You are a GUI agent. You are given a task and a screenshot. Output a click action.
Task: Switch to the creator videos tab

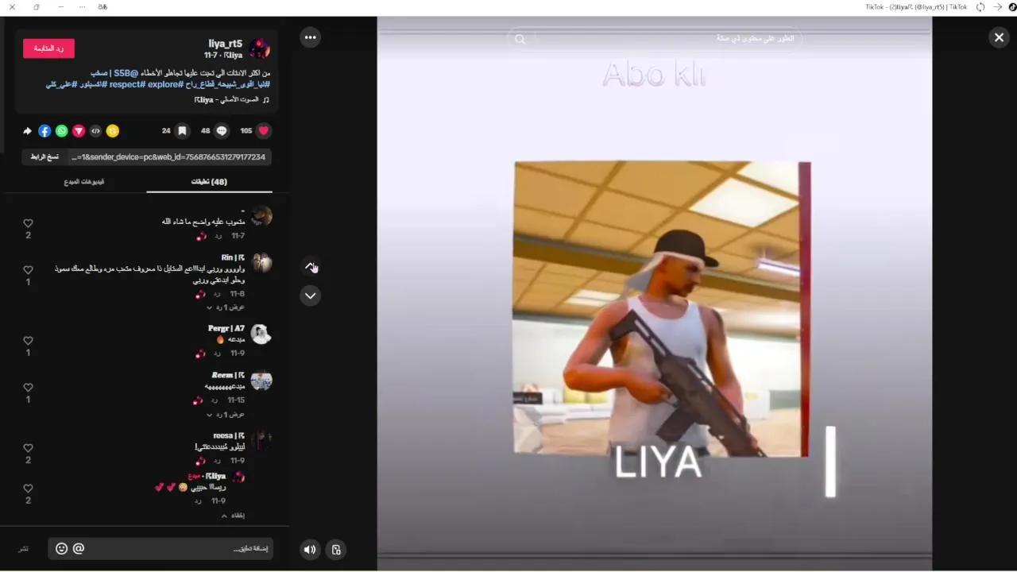point(84,182)
